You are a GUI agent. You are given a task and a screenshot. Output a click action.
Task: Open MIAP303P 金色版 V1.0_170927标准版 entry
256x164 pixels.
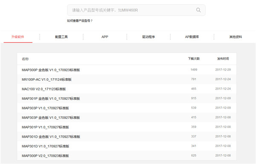tap(51, 118)
